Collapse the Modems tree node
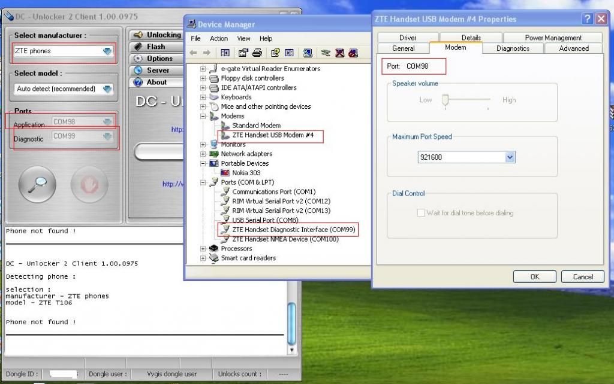The height and width of the screenshot is (384, 614). coord(203,116)
